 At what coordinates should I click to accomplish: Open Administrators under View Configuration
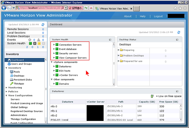tap(19, 115)
